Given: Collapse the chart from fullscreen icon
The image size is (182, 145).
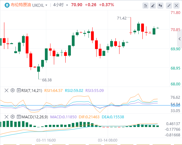Looking at the screenshot, I should pos(169,6).
